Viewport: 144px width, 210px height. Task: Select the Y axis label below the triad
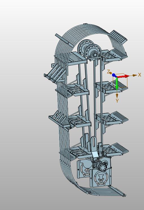coord(117,101)
